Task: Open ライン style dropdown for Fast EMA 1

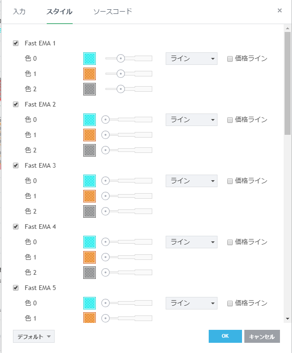Action: tap(191, 58)
